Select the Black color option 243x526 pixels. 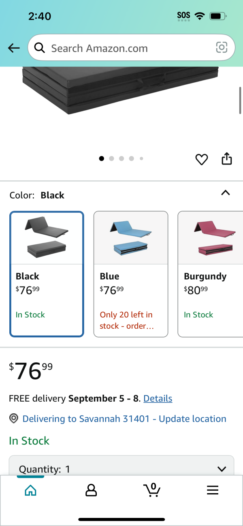pos(47,274)
